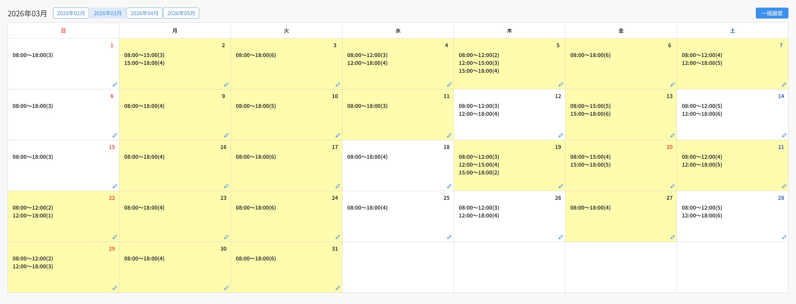796x304 pixels.
Task: Open the 2026年05月 month tab
Action: tap(181, 13)
